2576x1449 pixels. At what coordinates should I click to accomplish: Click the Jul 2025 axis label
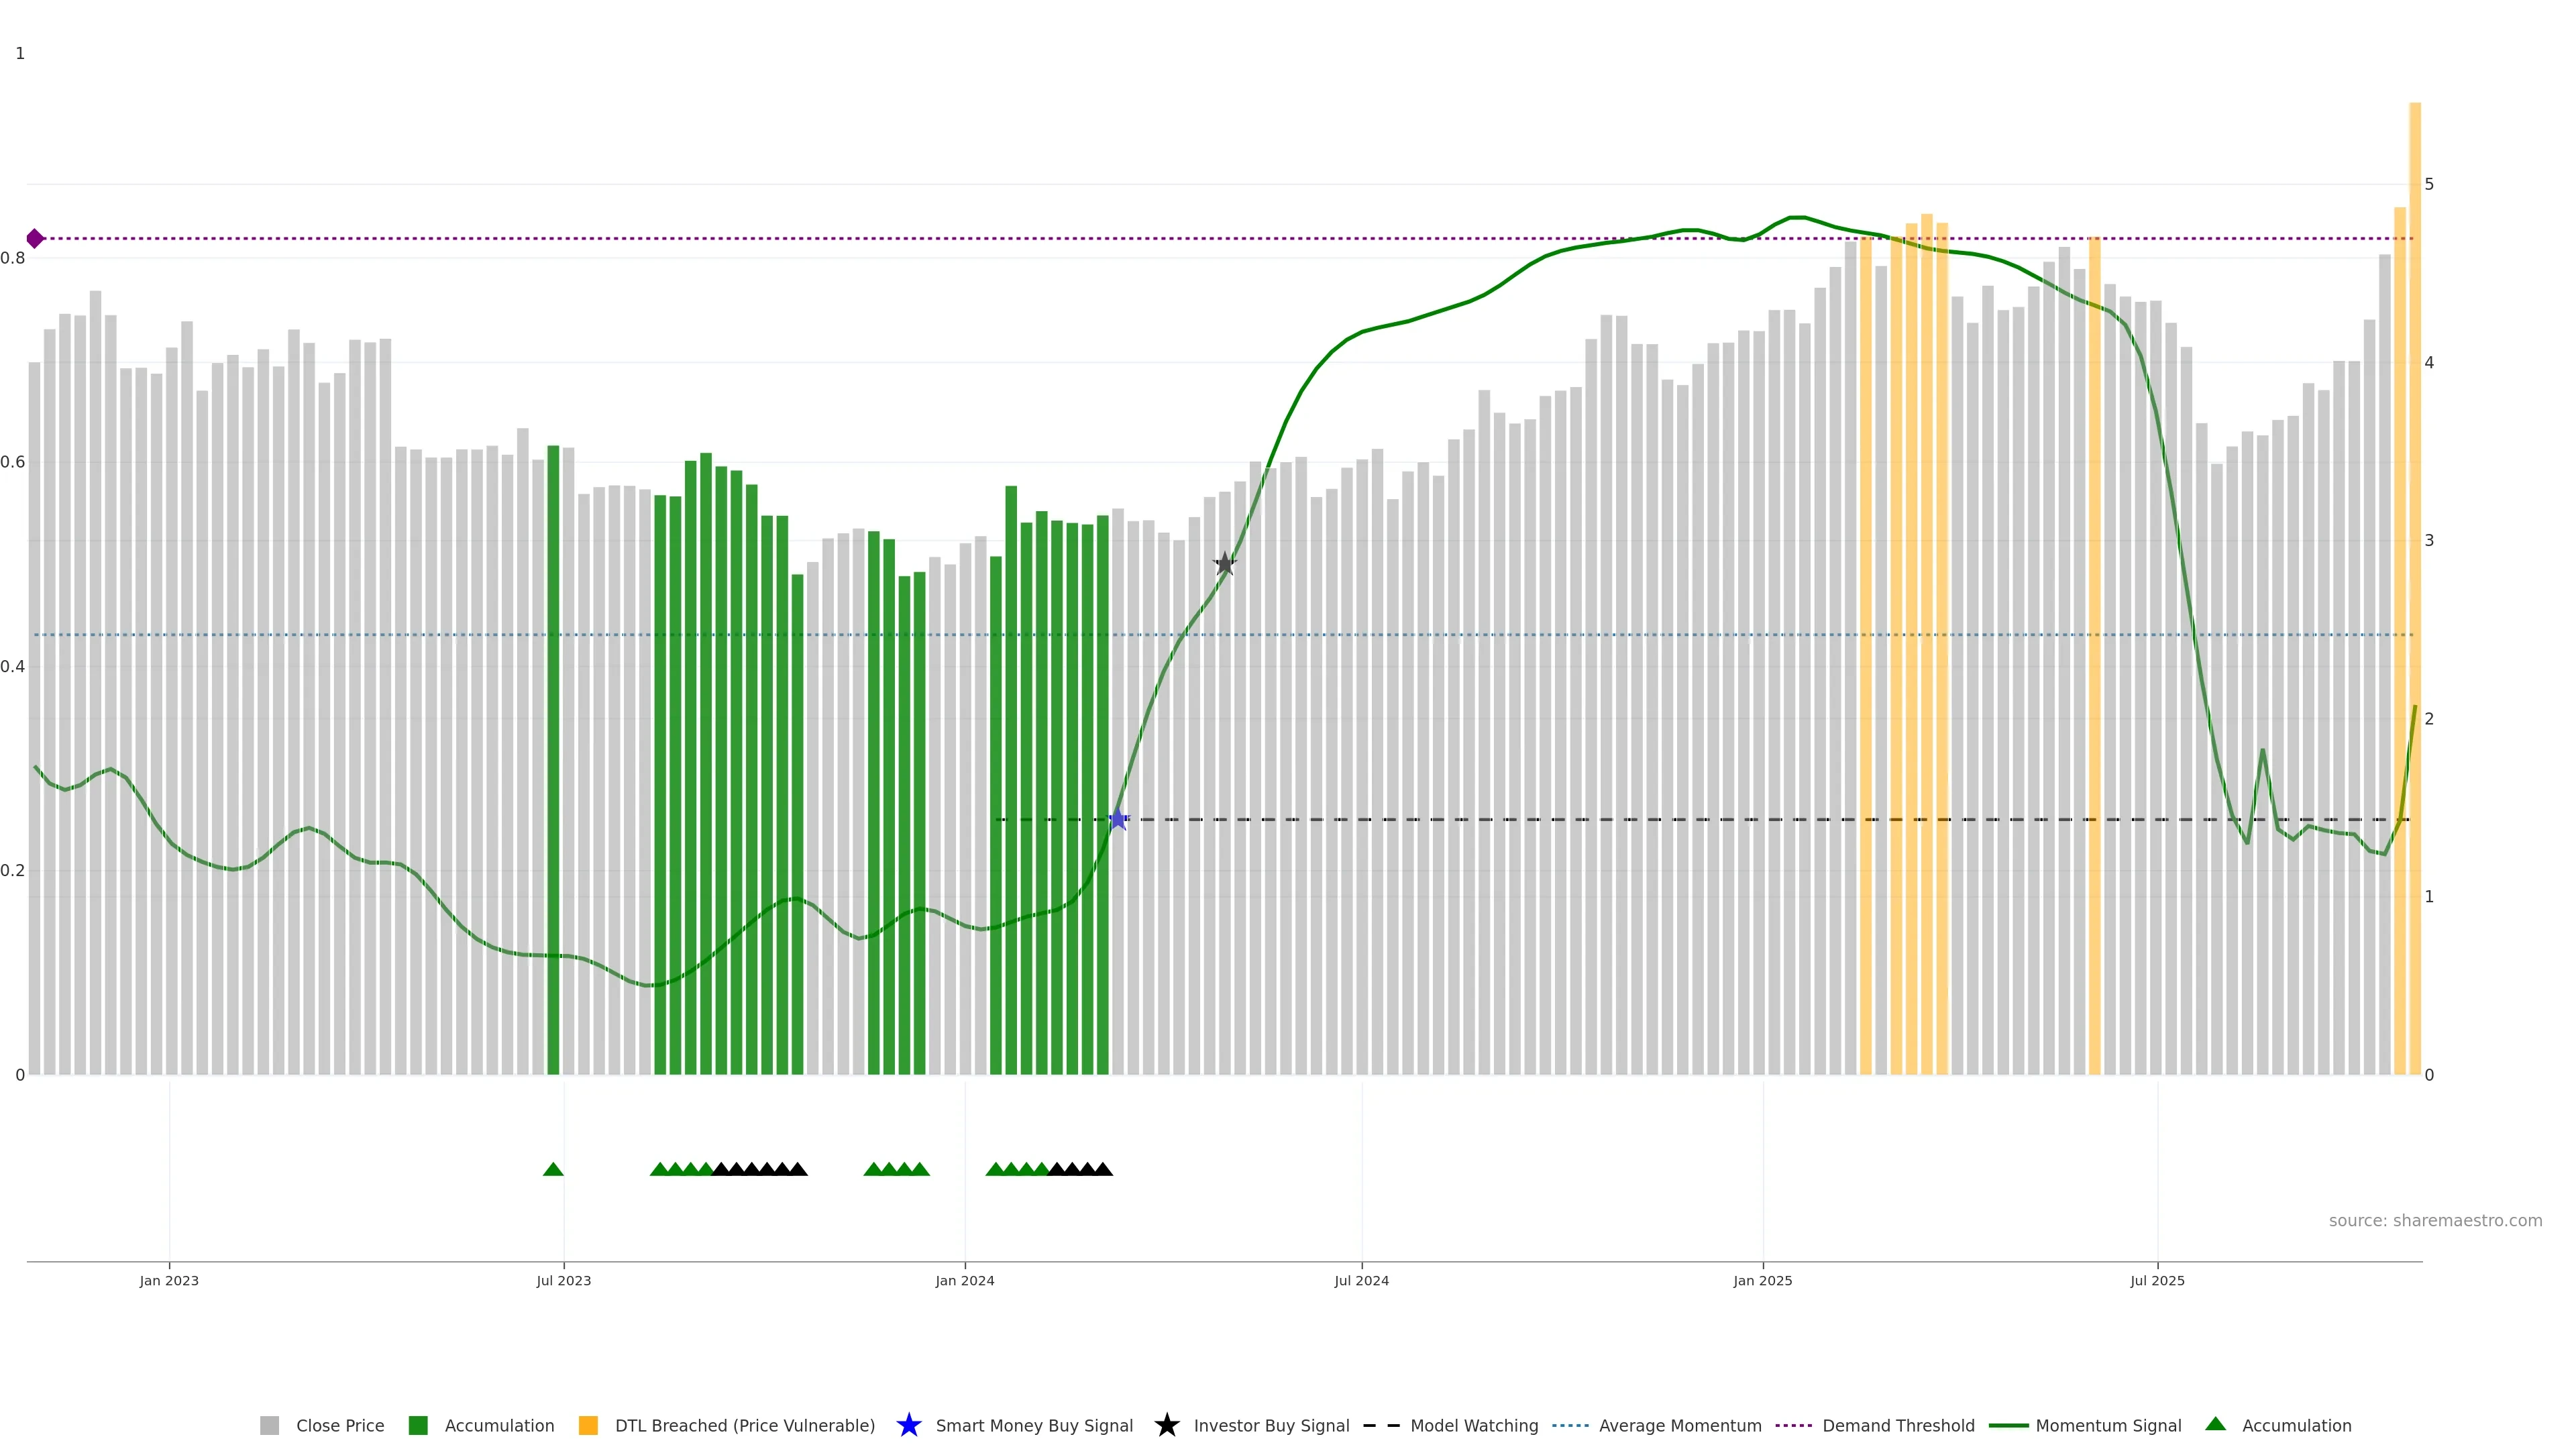click(2157, 1281)
